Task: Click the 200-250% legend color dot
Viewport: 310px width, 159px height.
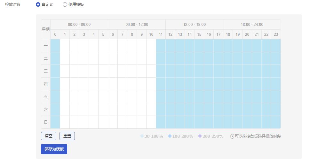Action: [x=200, y=136]
